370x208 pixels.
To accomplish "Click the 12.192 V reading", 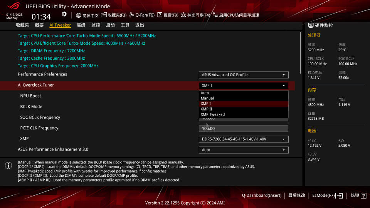I will pyautogui.click(x=314, y=146).
